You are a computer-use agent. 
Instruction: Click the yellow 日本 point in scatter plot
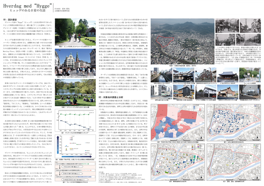(x=66, y=149)
